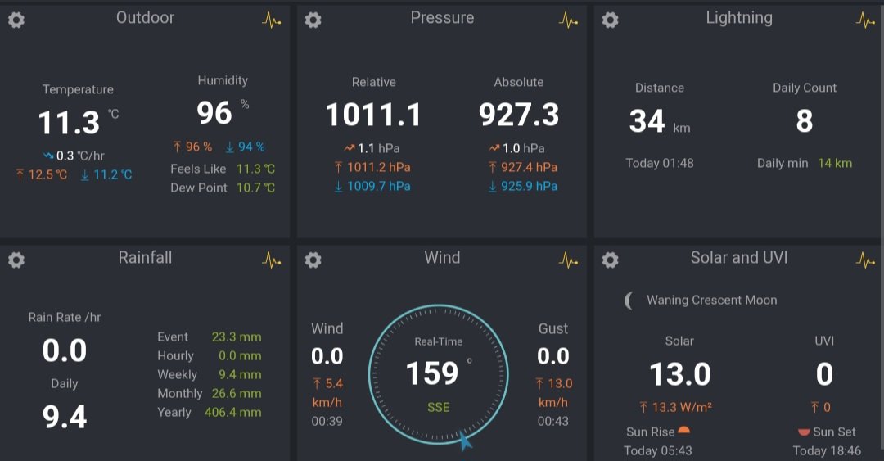Image resolution: width=884 pixels, height=461 pixels.
Task: Open the Wind panel settings gear
Action: pyautogui.click(x=313, y=260)
